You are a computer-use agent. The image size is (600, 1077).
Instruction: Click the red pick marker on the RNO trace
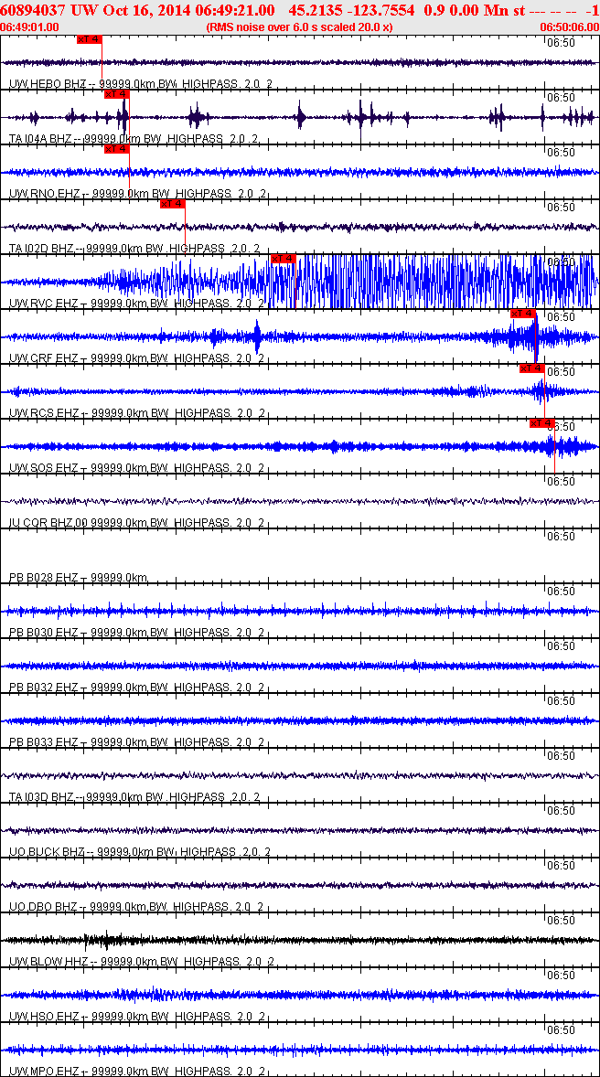pyautogui.click(x=117, y=149)
